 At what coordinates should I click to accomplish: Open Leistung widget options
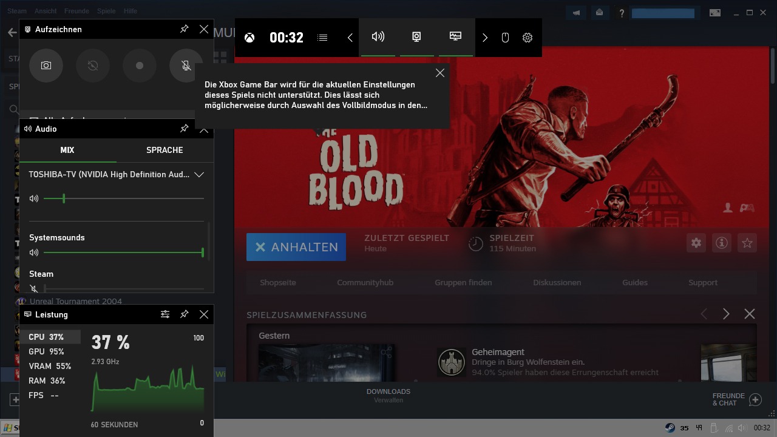tap(165, 314)
